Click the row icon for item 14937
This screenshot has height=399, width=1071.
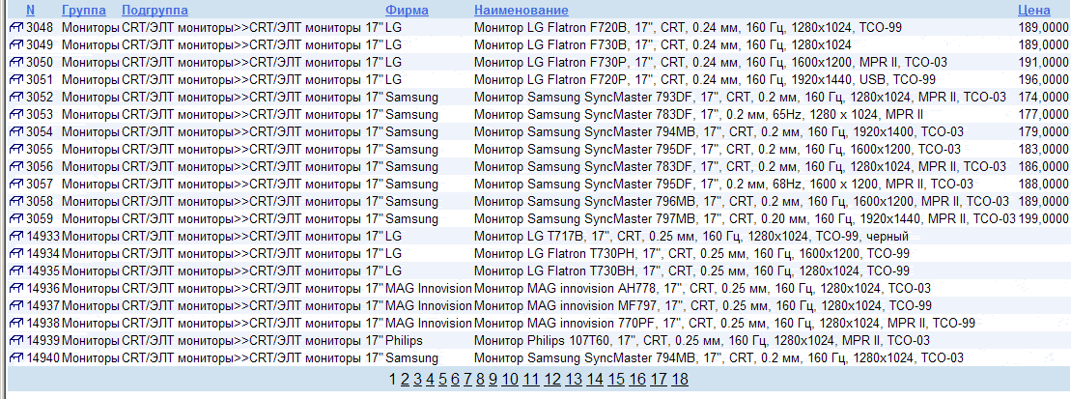pyautogui.click(x=16, y=305)
